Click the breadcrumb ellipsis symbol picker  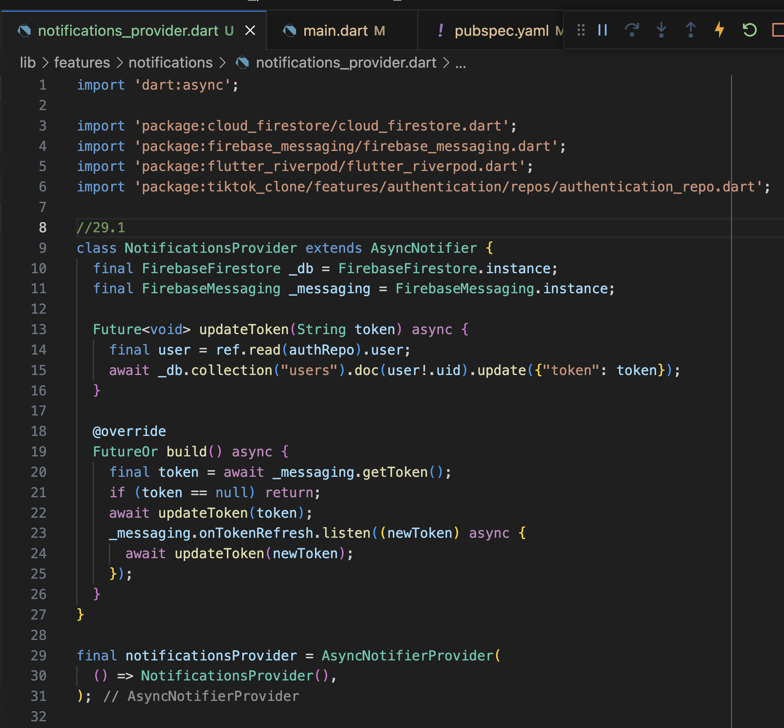pos(460,63)
